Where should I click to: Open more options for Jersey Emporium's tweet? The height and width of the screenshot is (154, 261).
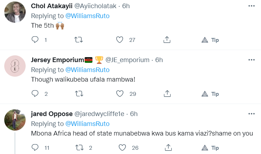pos(251,60)
